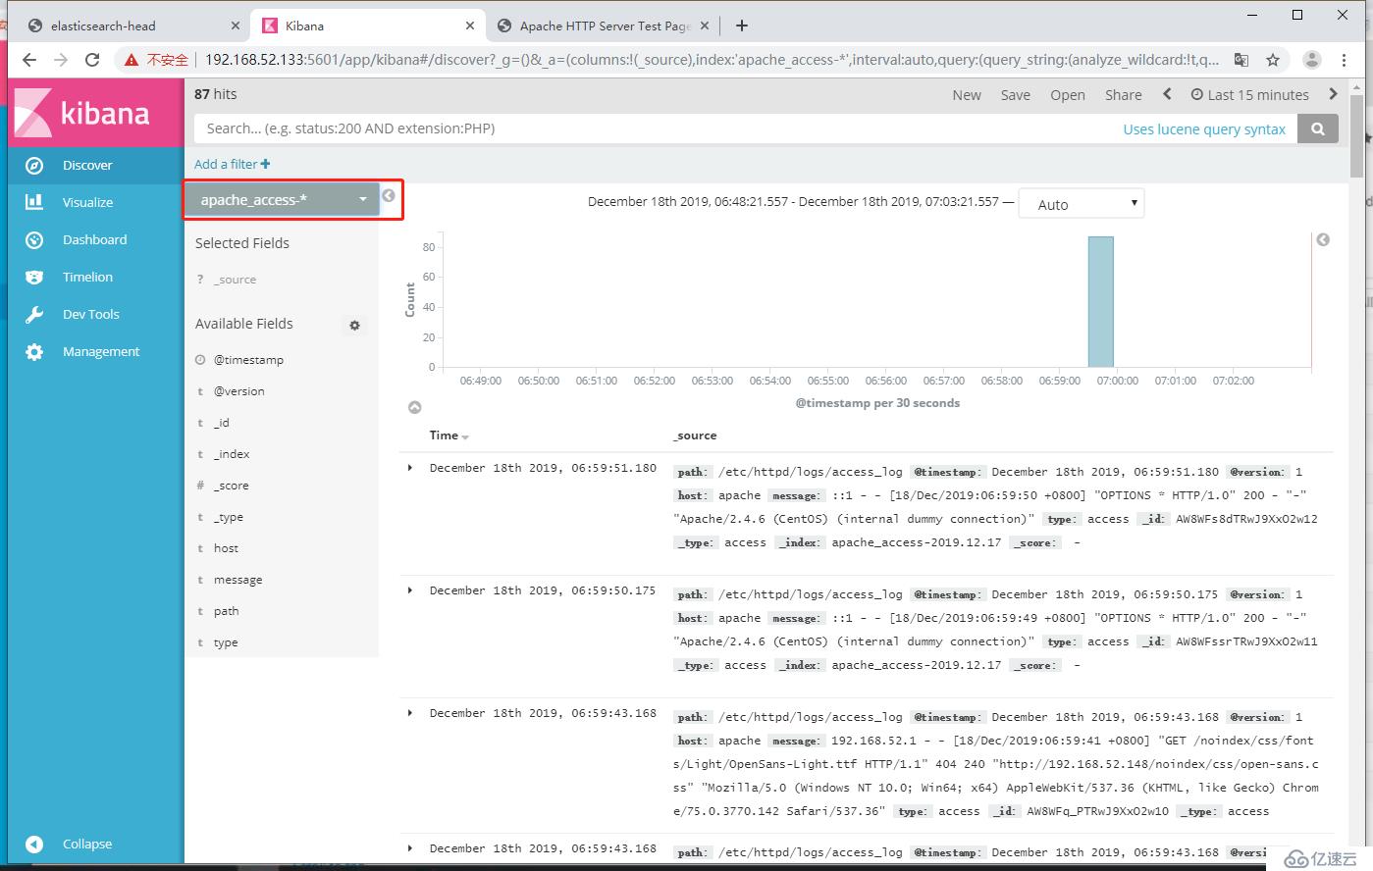This screenshot has height=871, width=1373.
Task: Click browser back button
Action: tap(29, 60)
